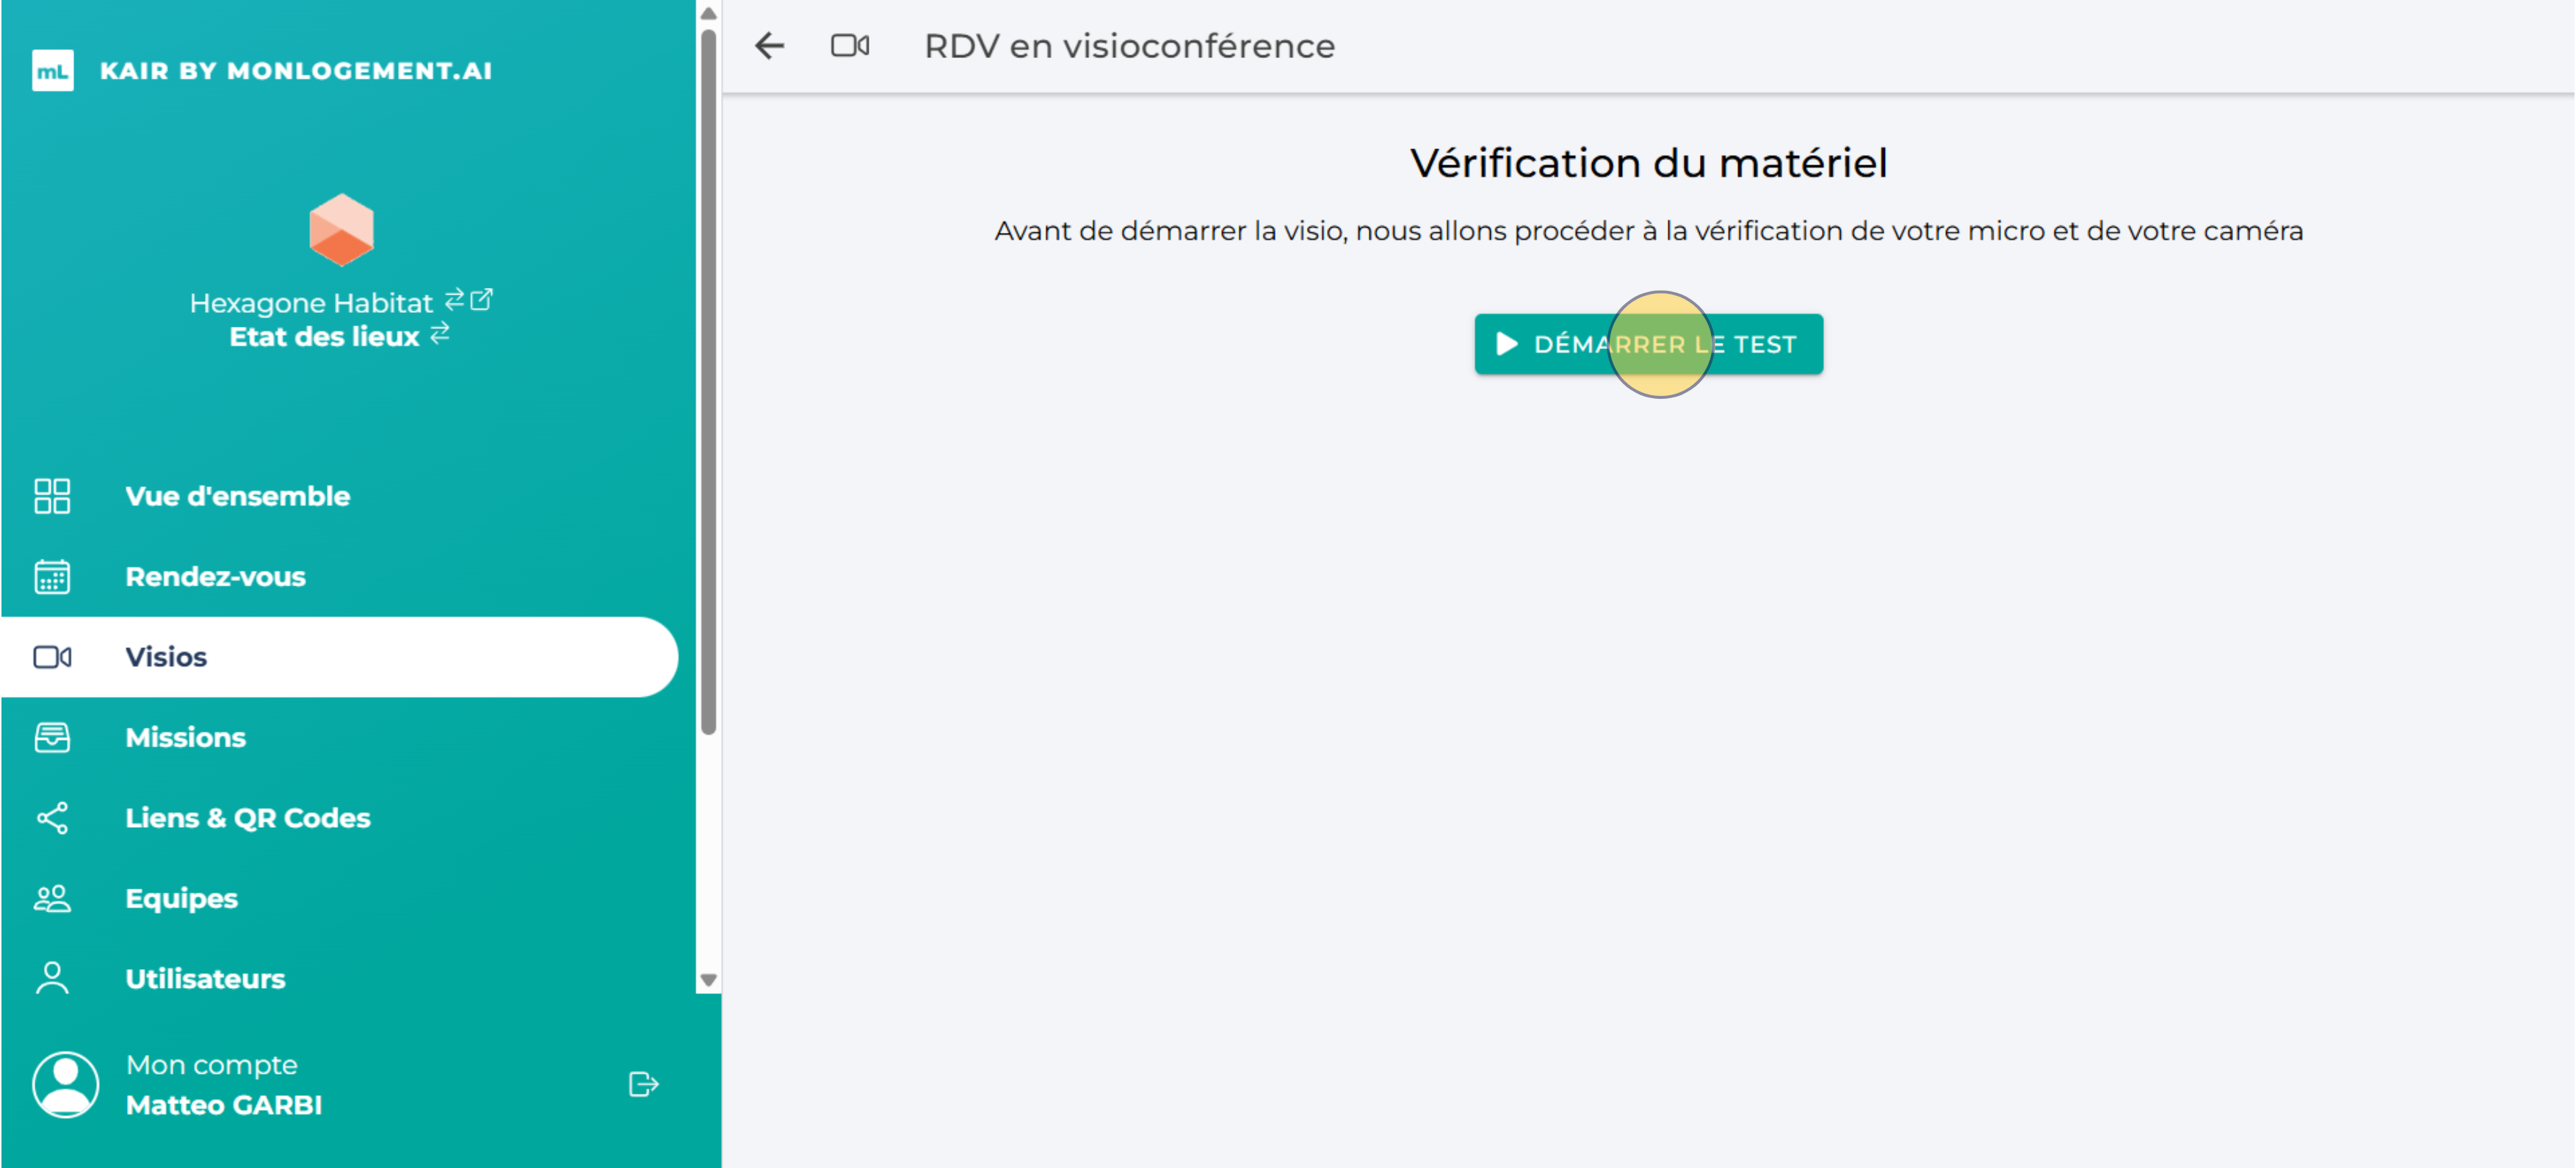Switch to the Visios section

click(166, 657)
